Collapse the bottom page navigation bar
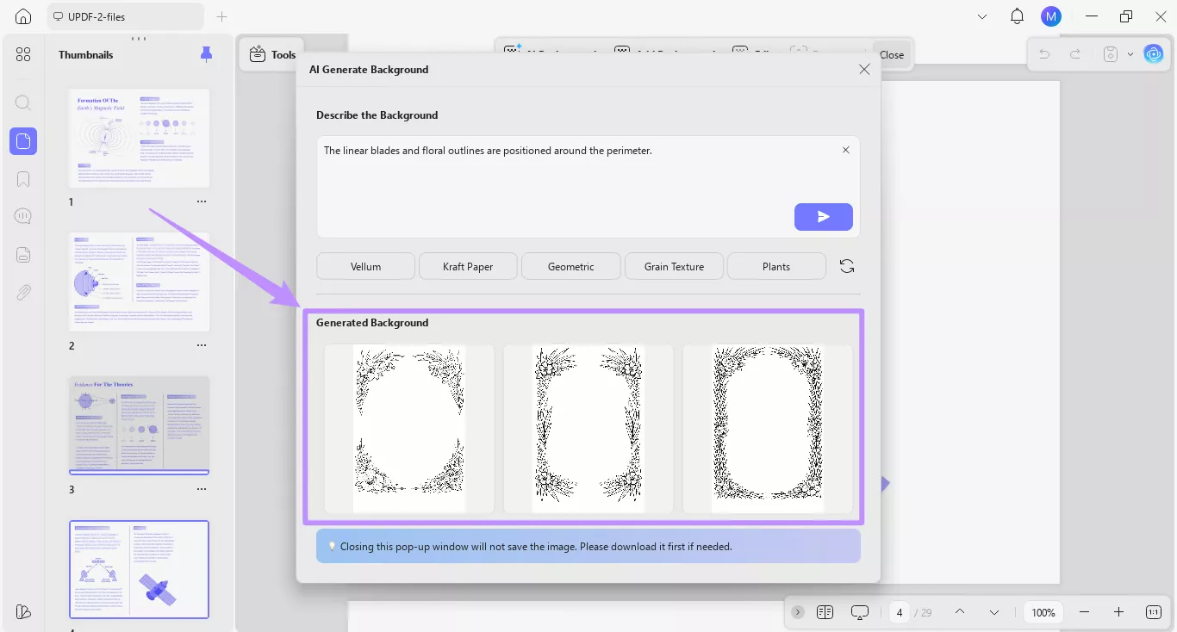1177x632 pixels. click(798, 612)
